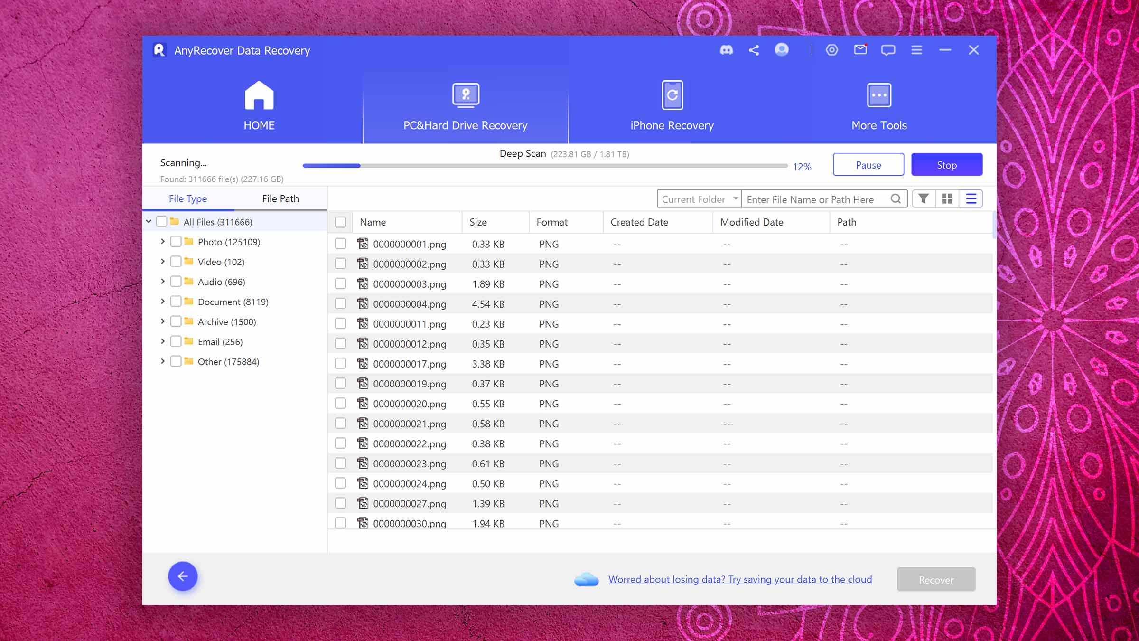This screenshot has height=641, width=1139.
Task: Expand the Audio tree node
Action: (x=163, y=281)
